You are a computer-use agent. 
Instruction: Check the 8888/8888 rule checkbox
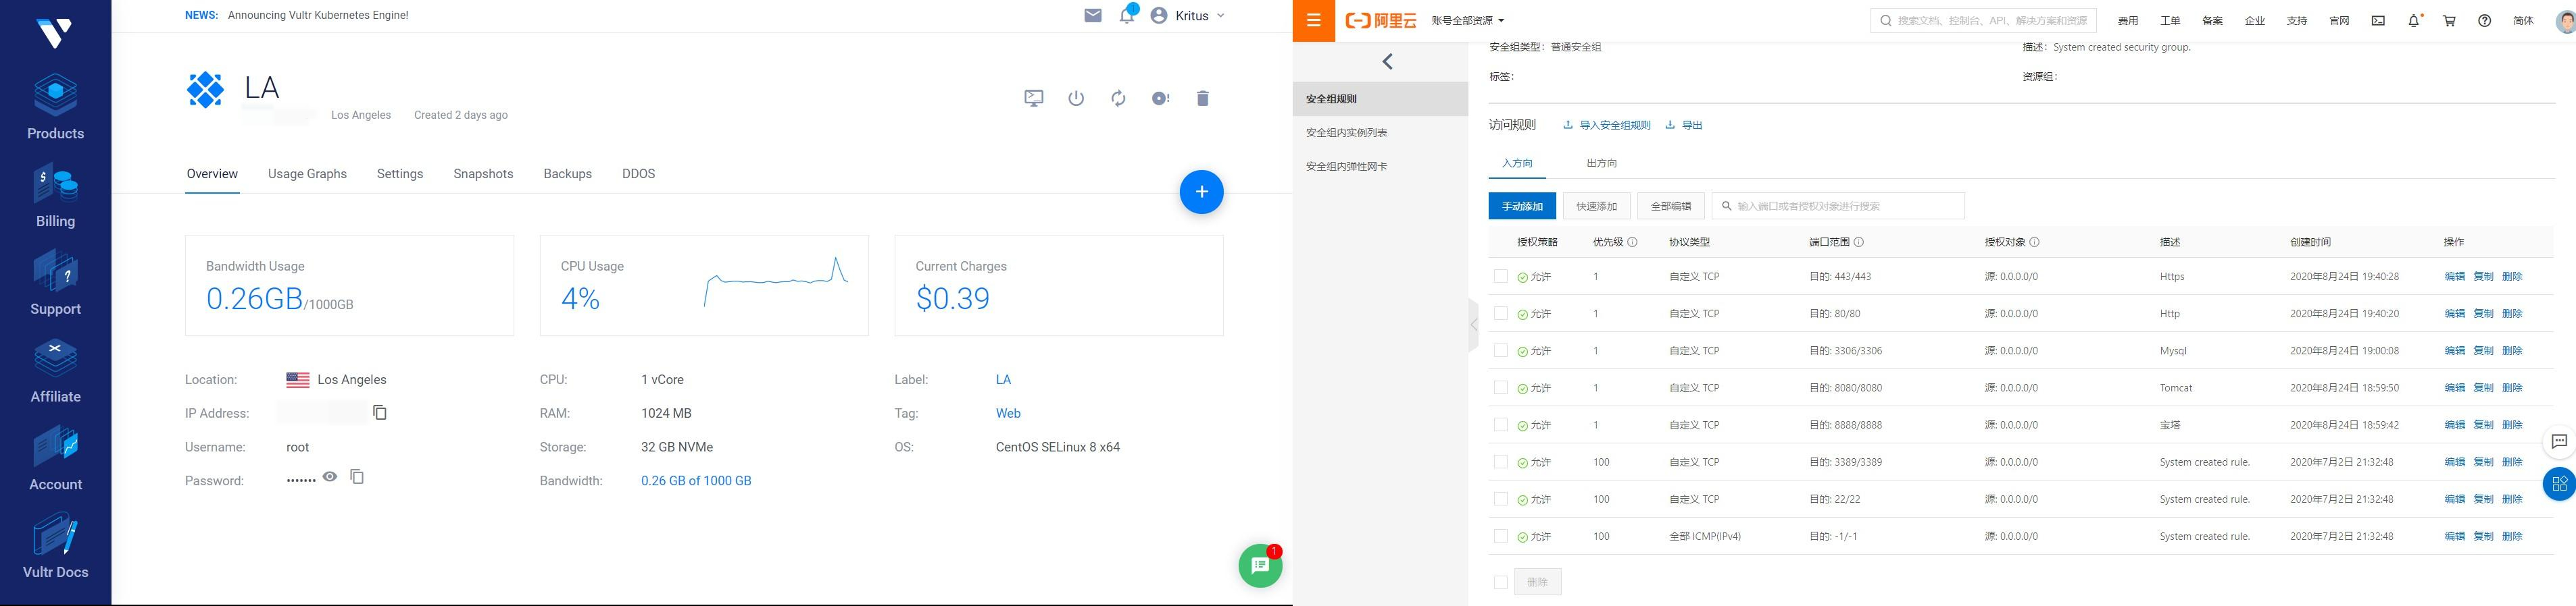coord(1500,424)
